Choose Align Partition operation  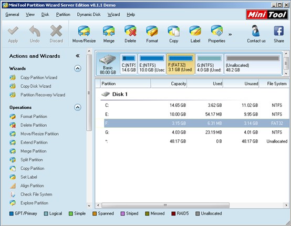[x=32, y=186]
